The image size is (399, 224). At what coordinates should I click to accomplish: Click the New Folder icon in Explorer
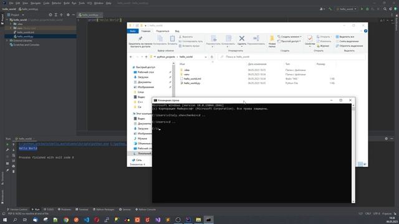[272, 39]
